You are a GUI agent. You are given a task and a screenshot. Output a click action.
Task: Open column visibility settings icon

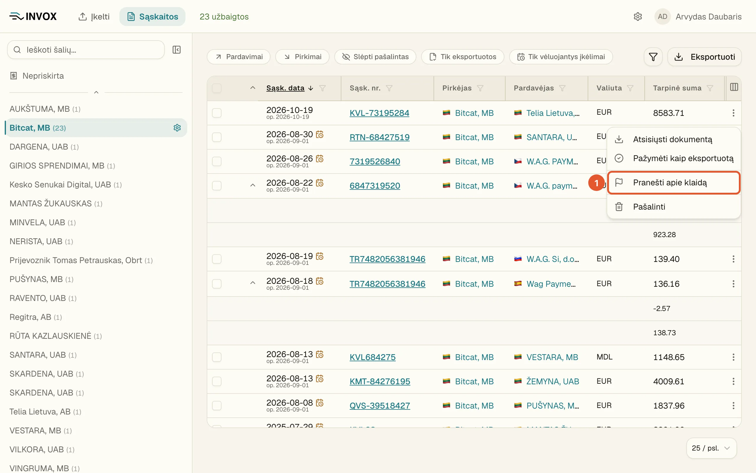coord(734,87)
